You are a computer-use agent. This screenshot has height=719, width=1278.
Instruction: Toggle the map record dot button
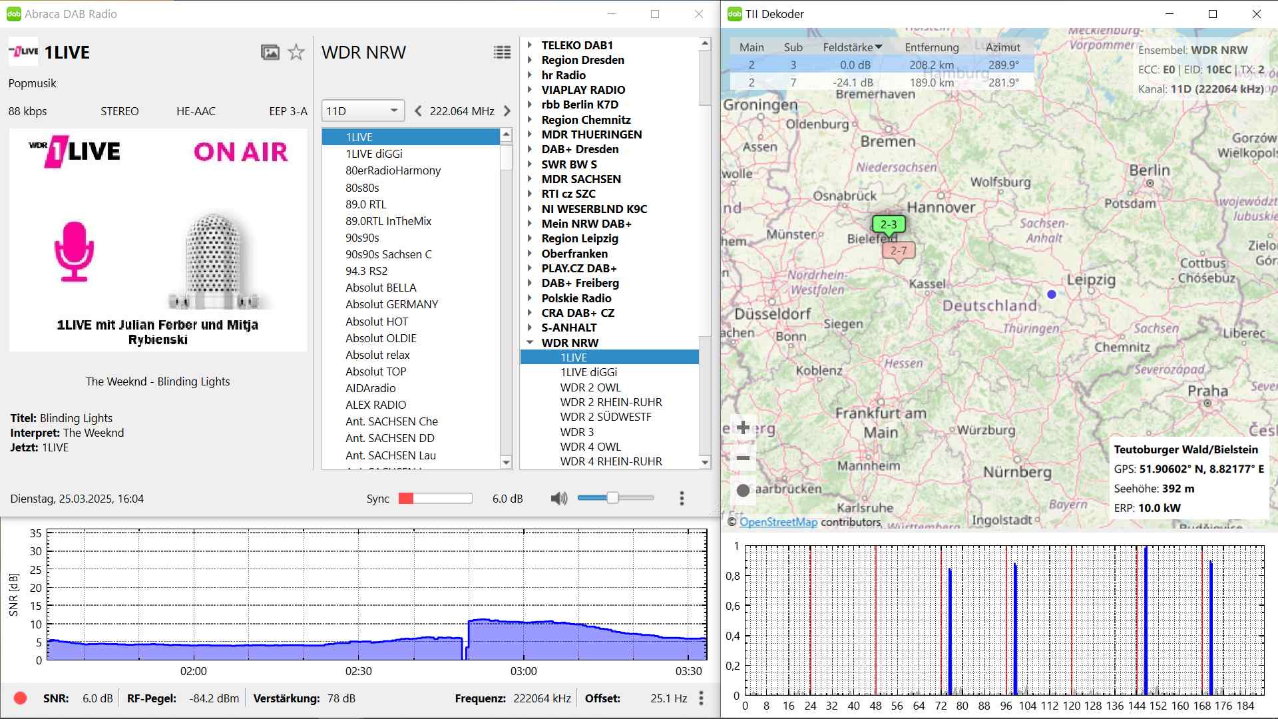(744, 491)
